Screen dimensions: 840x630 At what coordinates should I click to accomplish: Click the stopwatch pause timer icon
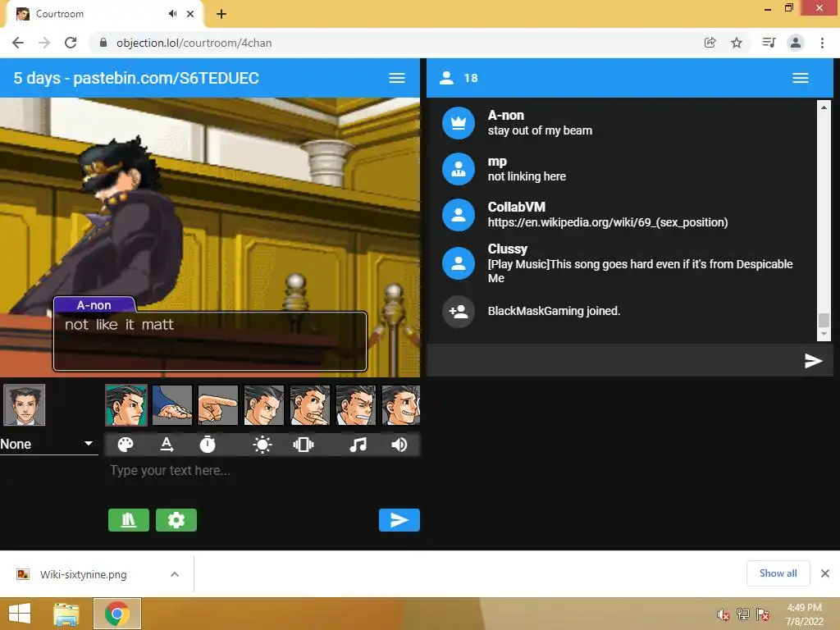click(x=208, y=445)
